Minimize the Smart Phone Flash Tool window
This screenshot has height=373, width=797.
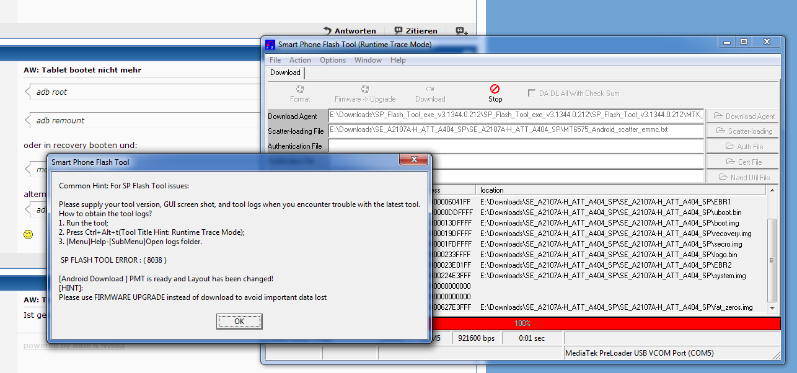coord(726,42)
